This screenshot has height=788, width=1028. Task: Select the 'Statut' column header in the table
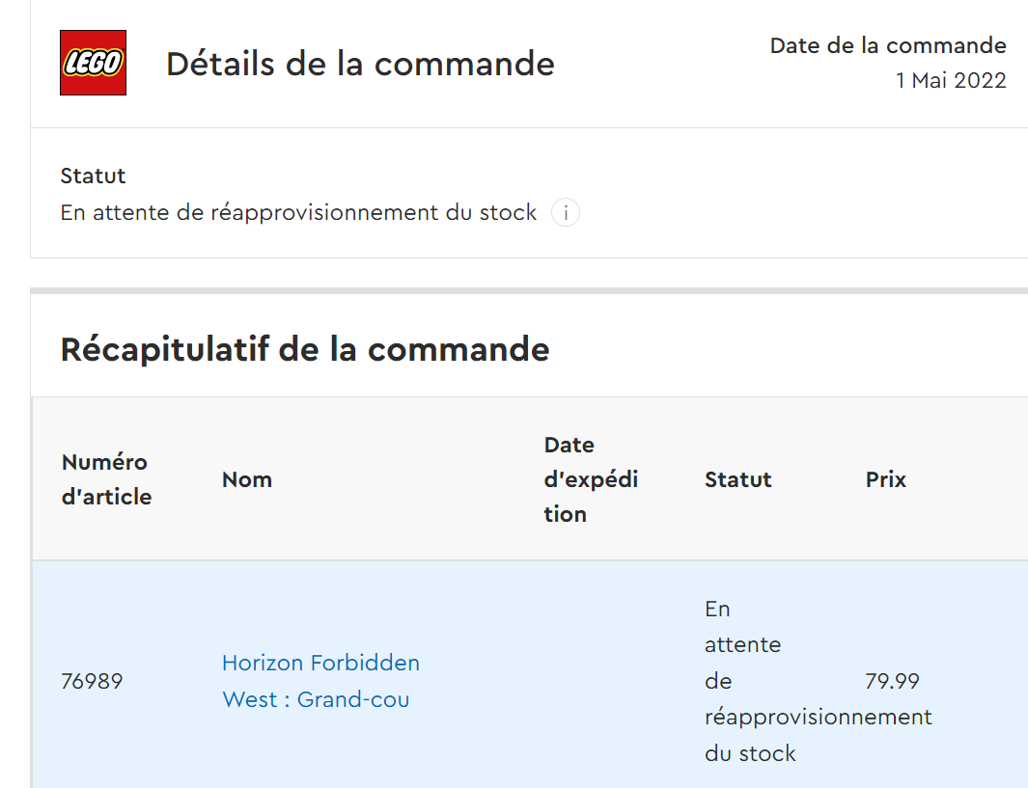(737, 479)
